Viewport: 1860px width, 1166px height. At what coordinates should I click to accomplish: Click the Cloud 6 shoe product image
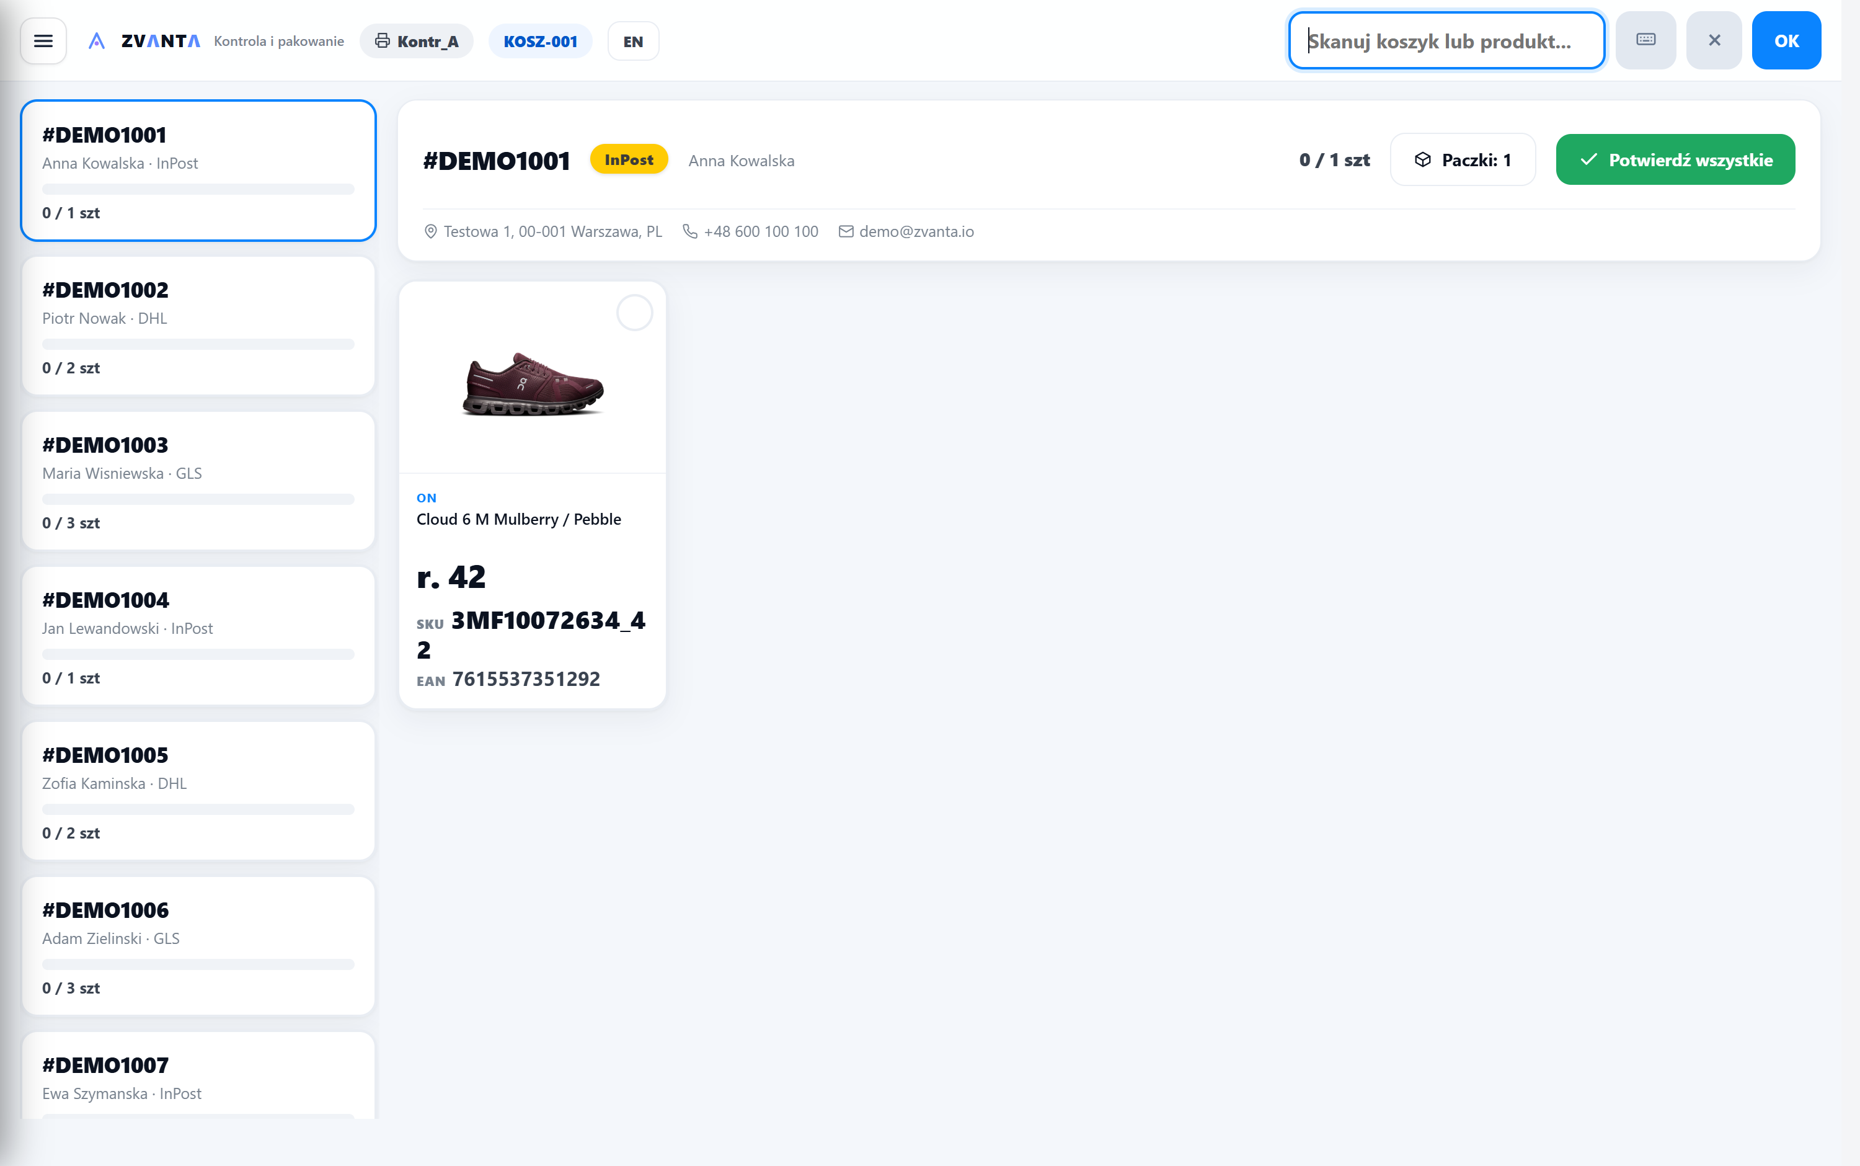click(x=533, y=384)
